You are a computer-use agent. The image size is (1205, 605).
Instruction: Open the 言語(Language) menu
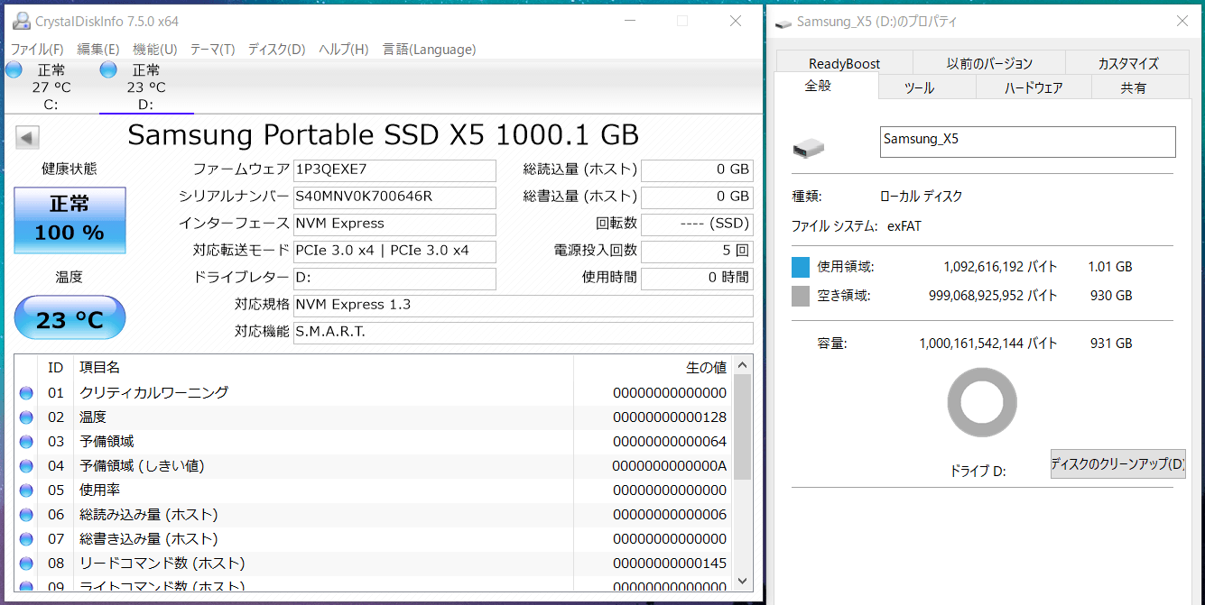coord(429,50)
